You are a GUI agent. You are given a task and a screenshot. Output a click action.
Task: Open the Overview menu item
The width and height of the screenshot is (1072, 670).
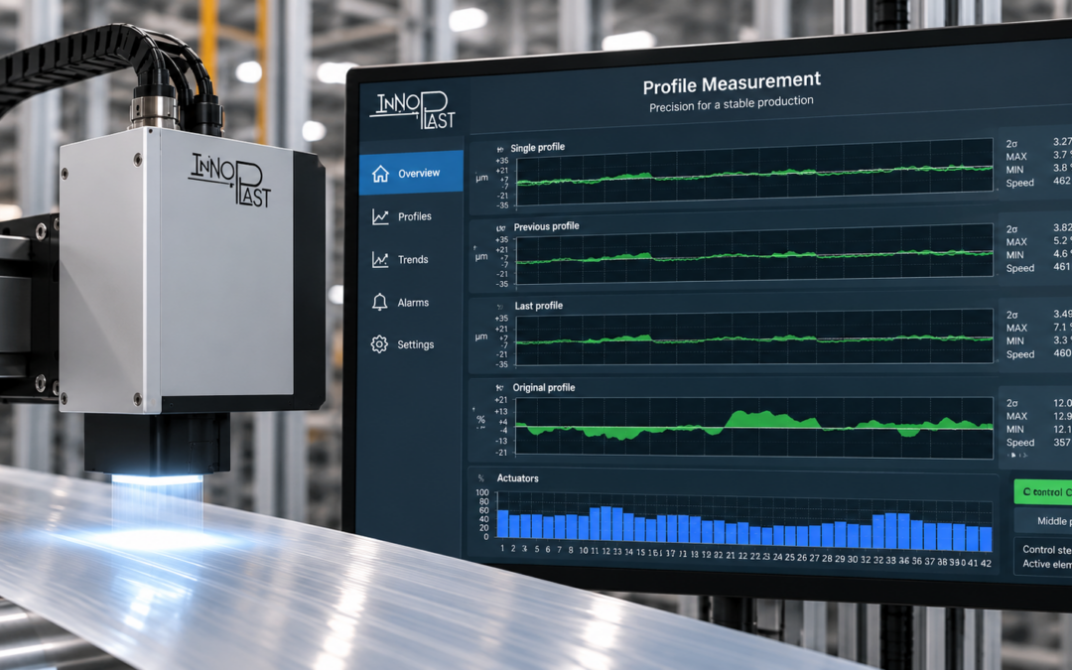coord(412,173)
